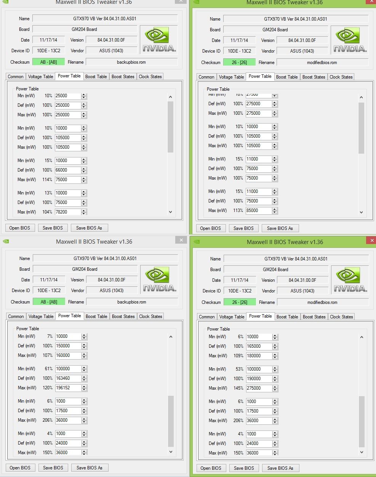
Task: Click filename field backupbios.rom in lower window
Action: [132, 302]
